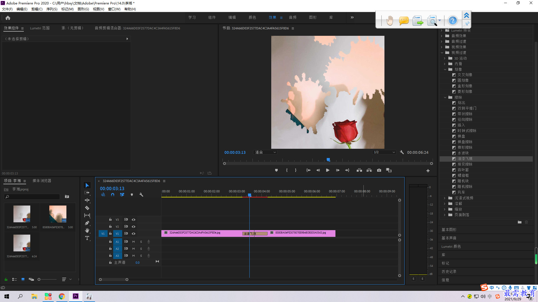Open the 适合 zoom level dropdown

pos(265,152)
